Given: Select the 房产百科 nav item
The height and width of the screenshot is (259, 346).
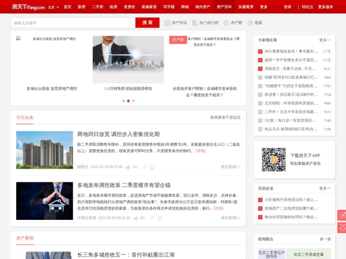Looking at the screenshot, I should [x=224, y=7].
